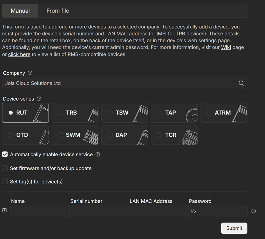Image resolution: width=265 pixels, height=239 pixels.
Task: Click the Serial number input field
Action: pos(99,211)
